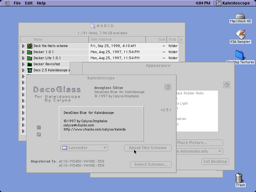This screenshot has height=192, width=256.
Task: Click the Select Scheme... button
Action: click(151, 164)
